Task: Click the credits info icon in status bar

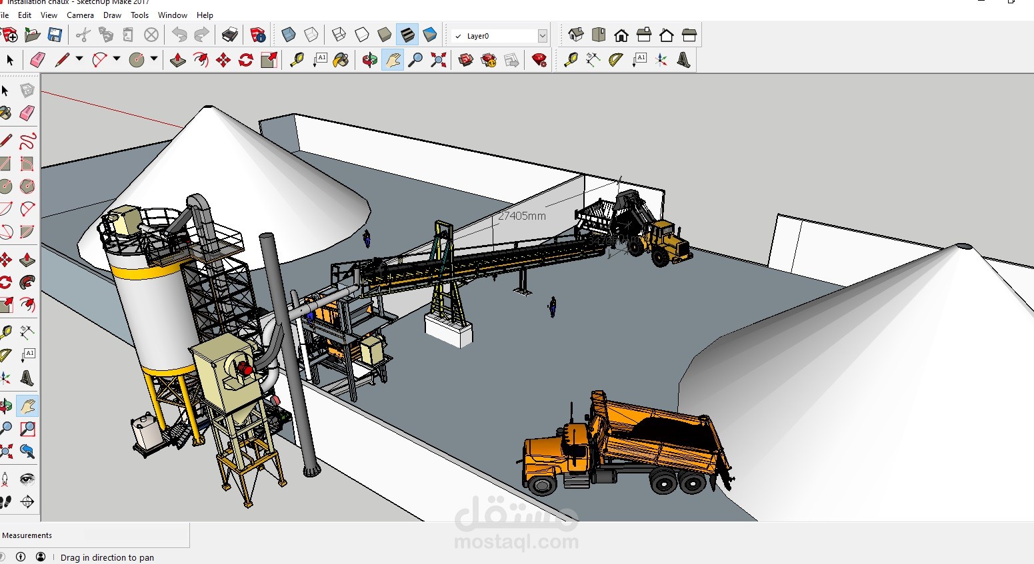Action: coord(21,557)
